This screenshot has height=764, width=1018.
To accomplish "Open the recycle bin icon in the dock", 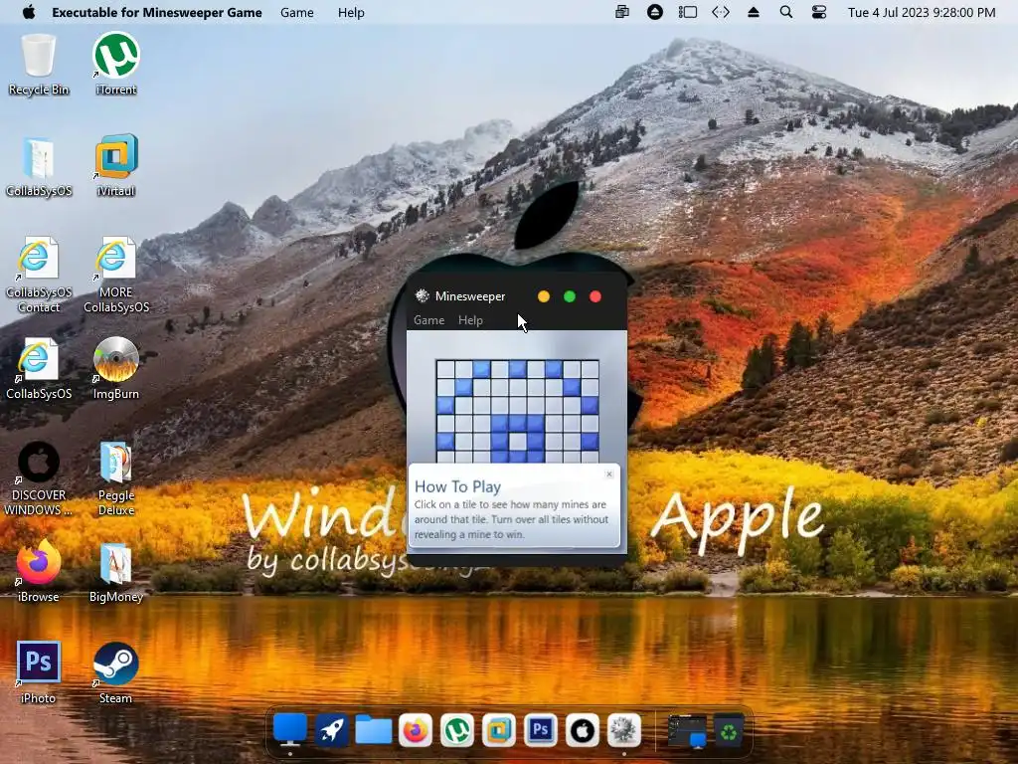I will [729, 731].
